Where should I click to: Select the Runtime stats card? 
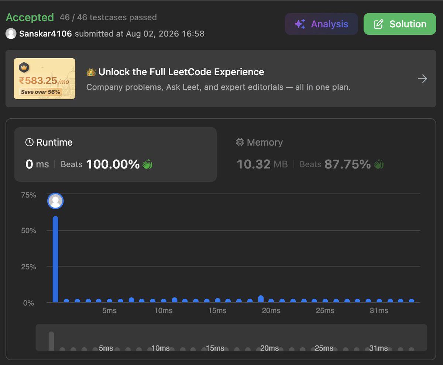click(x=116, y=154)
